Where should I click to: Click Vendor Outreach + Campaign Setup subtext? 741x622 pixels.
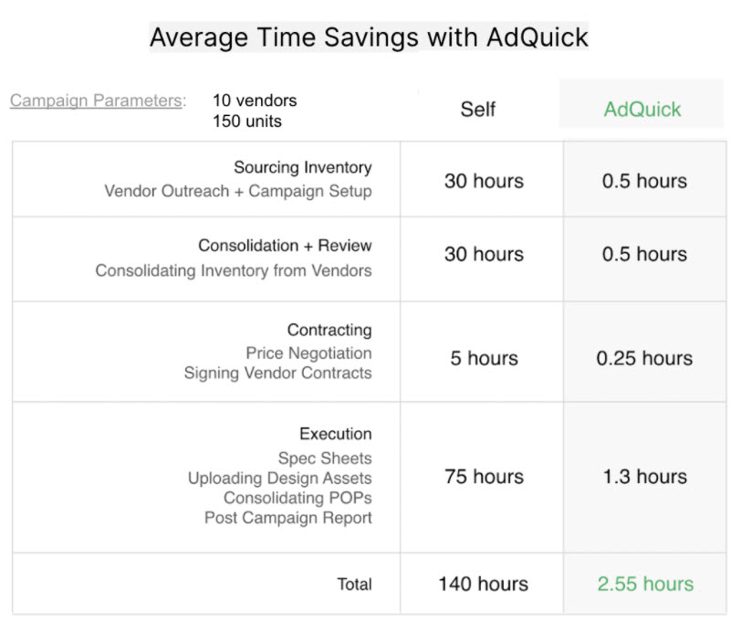point(238,192)
